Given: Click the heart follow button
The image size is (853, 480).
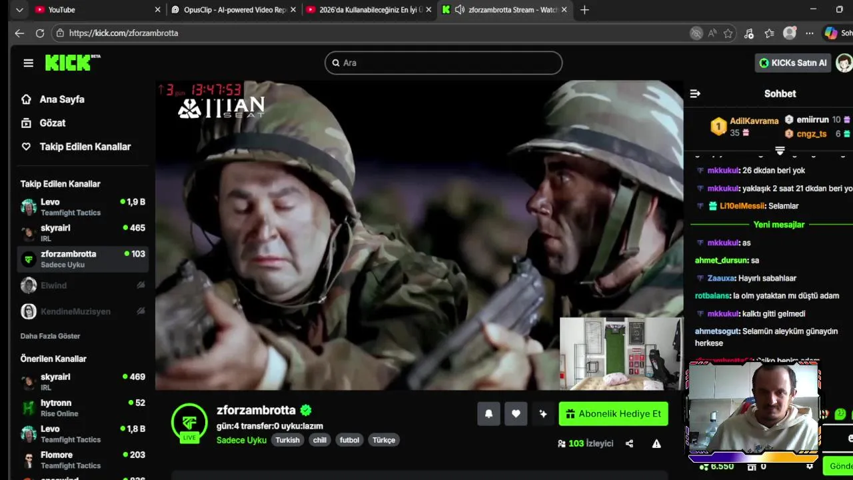Looking at the screenshot, I should pos(516,414).
